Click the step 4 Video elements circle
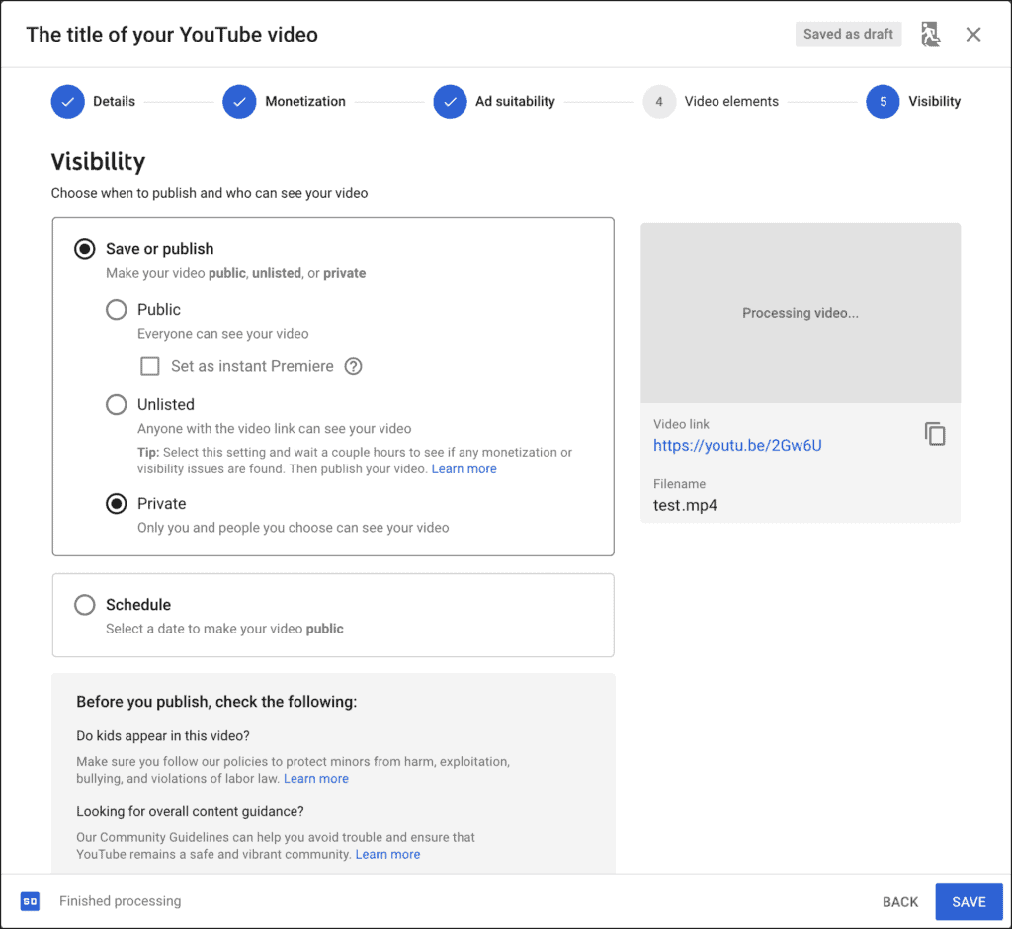This screenshot has width=1012, height=929. (659, 102)
